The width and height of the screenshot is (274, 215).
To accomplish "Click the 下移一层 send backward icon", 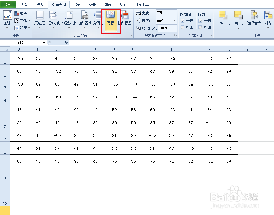I will [x=239, y=15].
